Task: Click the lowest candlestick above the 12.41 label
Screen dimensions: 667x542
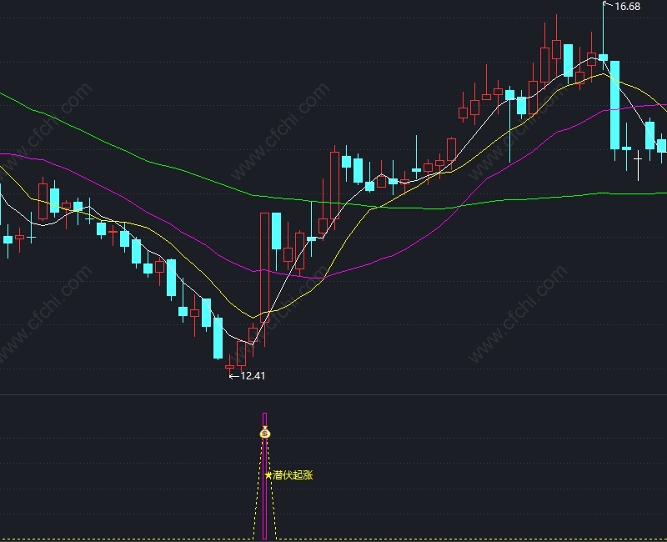Action: click(x=230, y=365)
